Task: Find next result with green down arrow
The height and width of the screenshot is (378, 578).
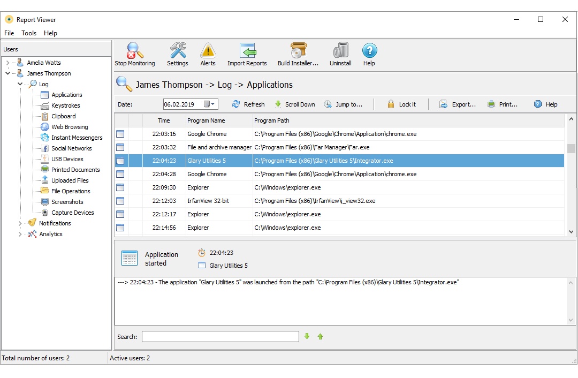Action: point(307,336)
